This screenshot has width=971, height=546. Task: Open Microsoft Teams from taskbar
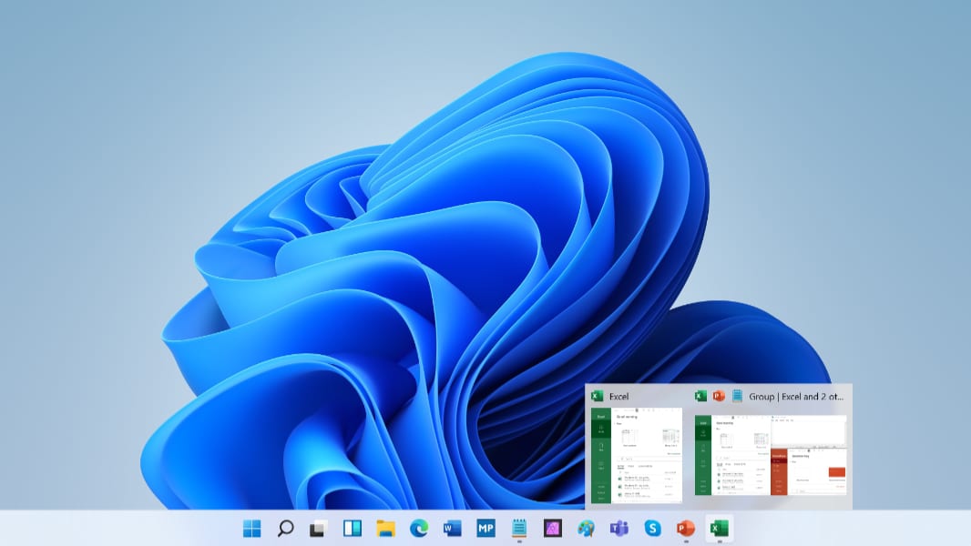tap(619, 528)
